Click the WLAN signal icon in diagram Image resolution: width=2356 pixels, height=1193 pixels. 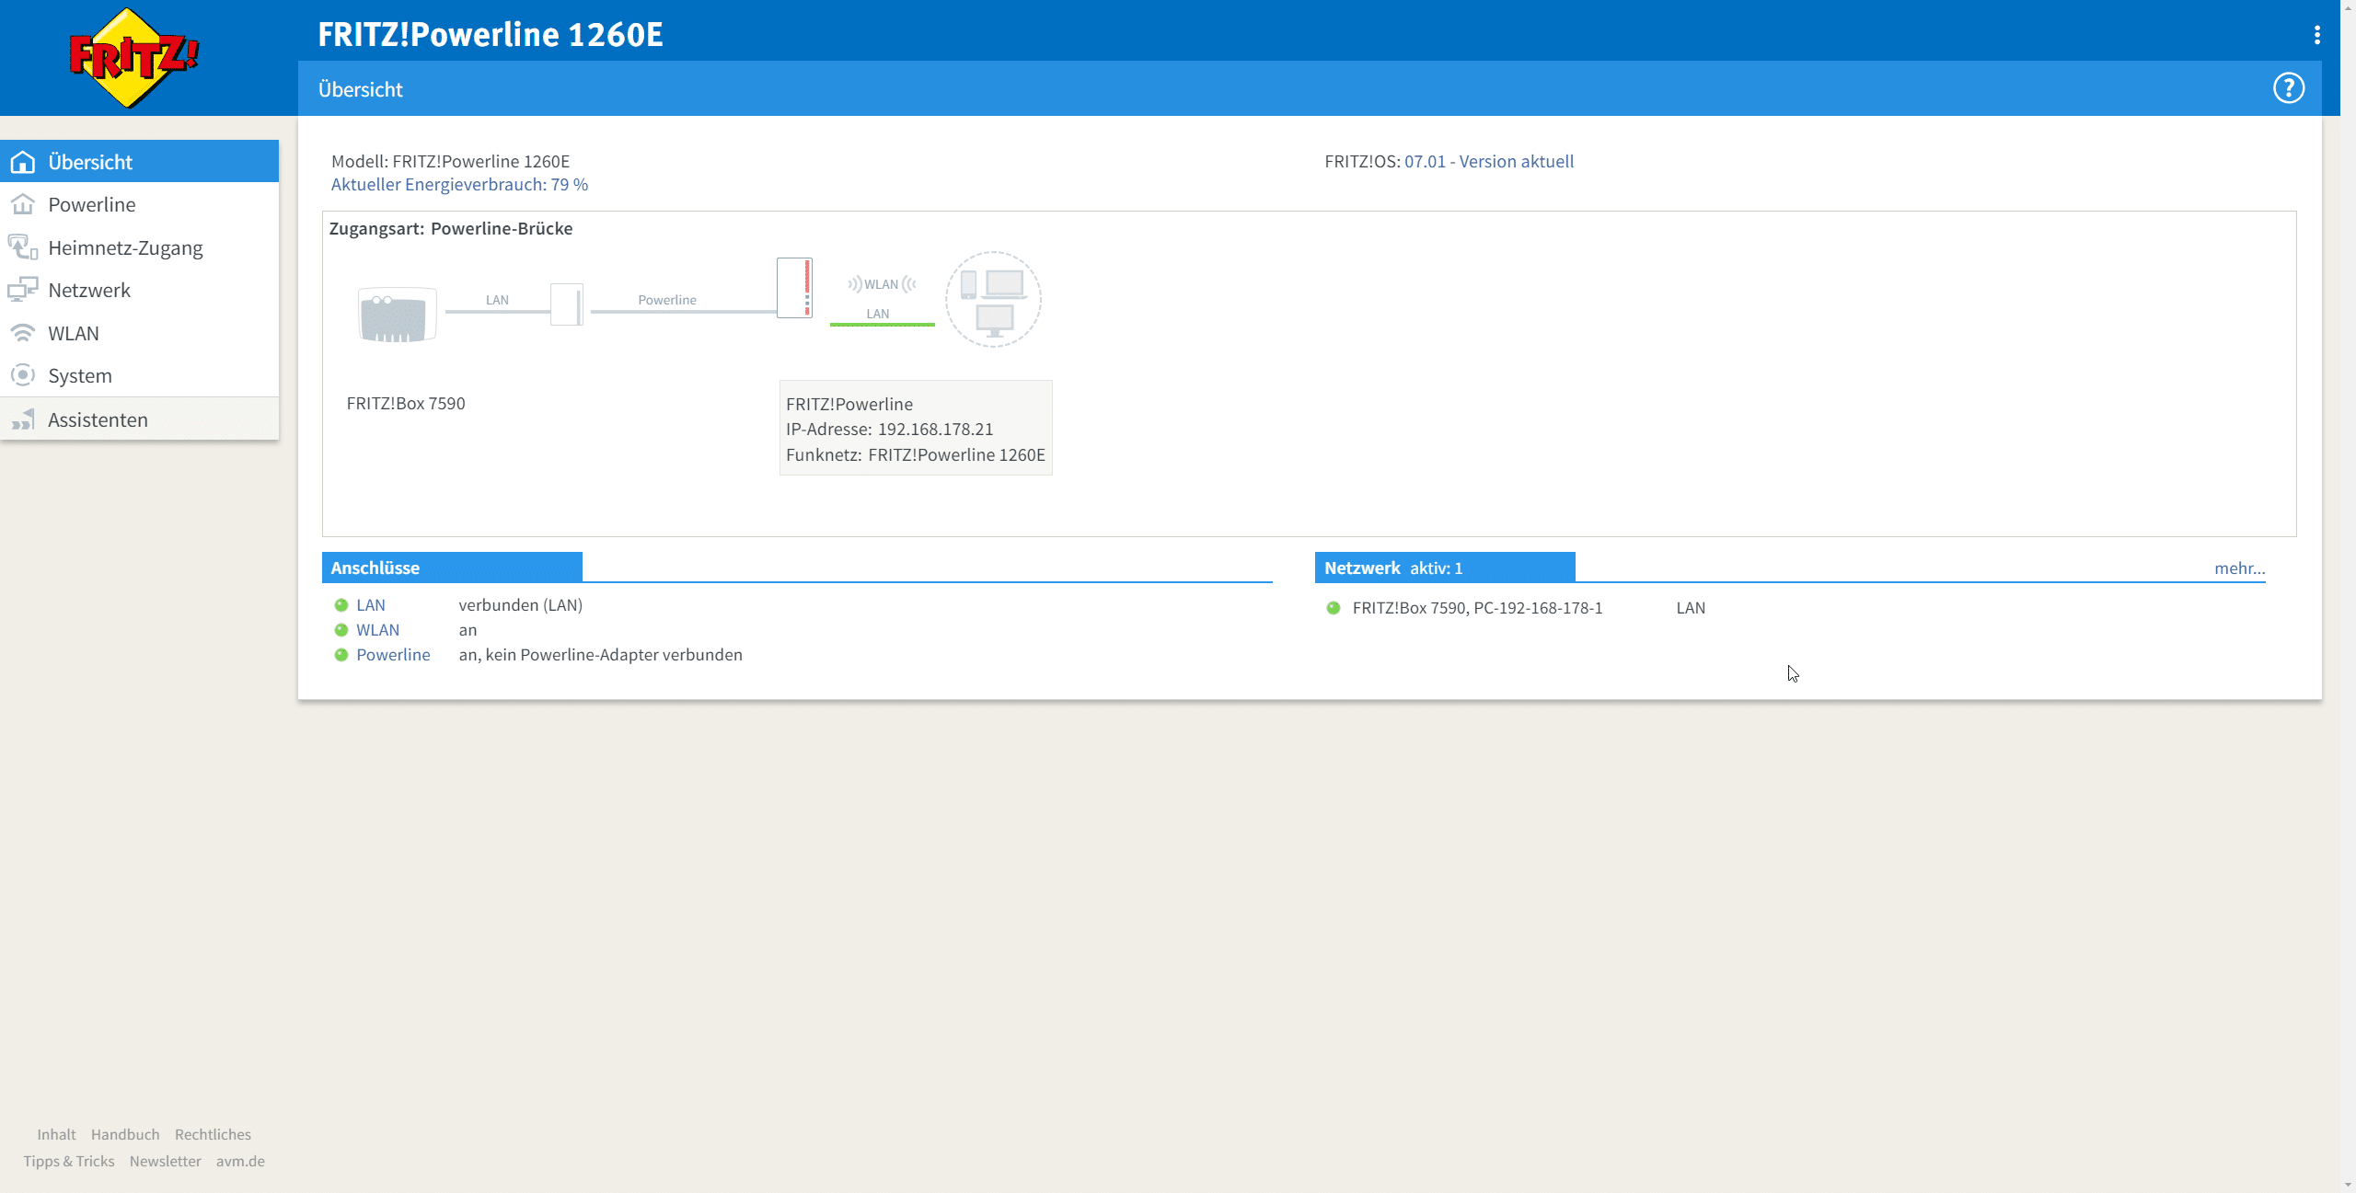(881, 284)
